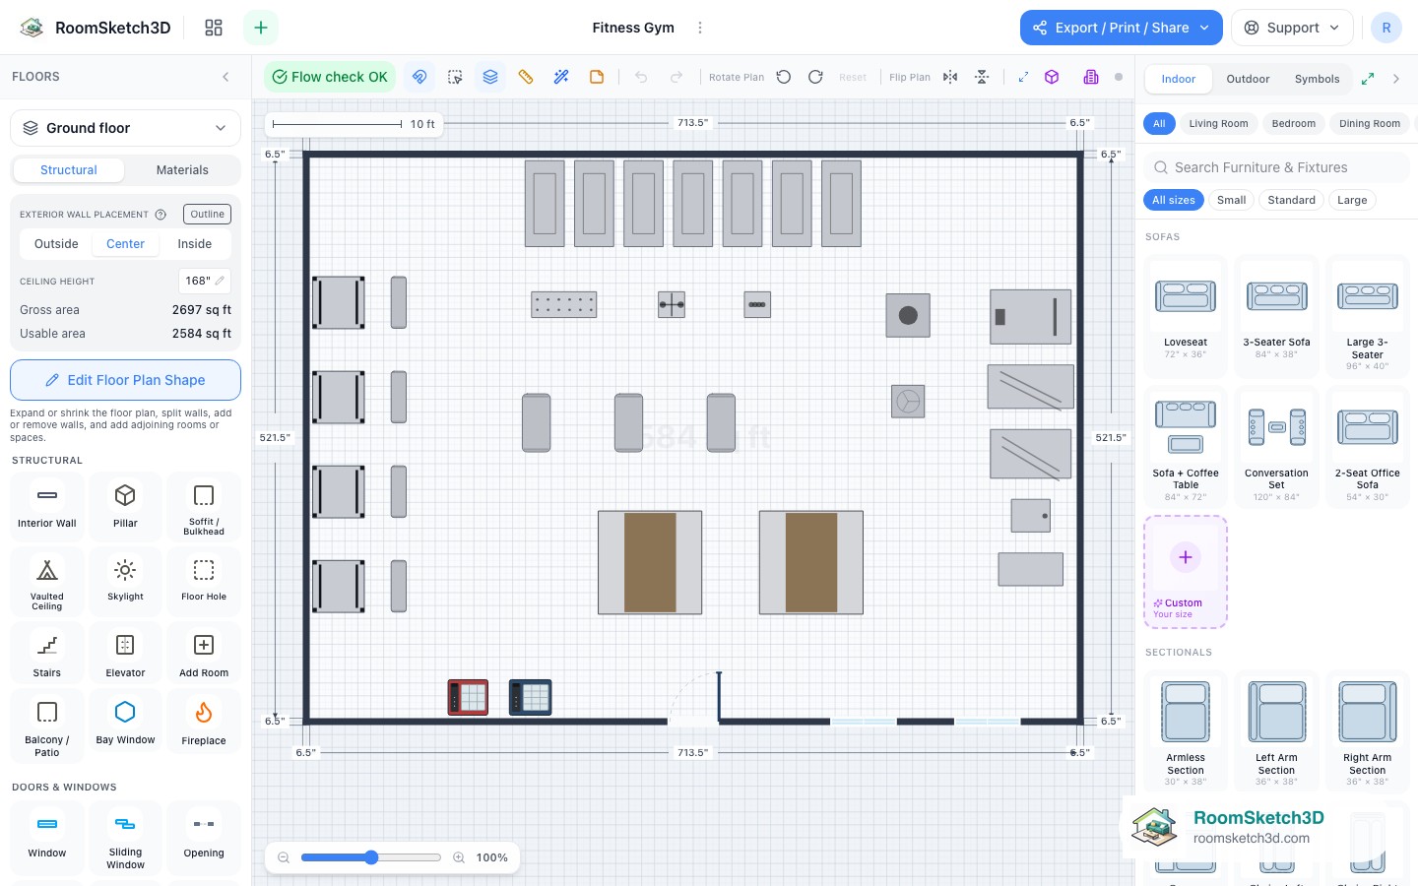
Task: Toggle the Outline option
Action: [x=207, y=214]
